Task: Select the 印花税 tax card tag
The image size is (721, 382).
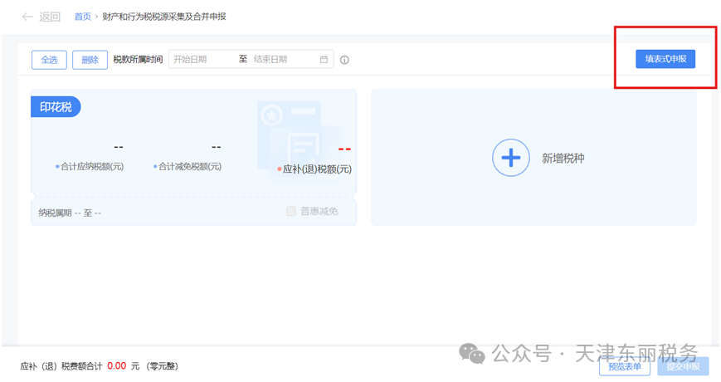Action: coord(56,107)
